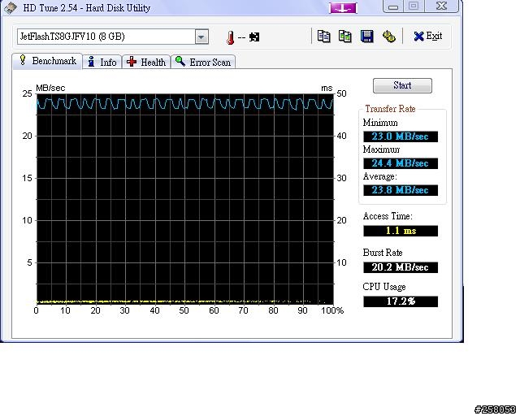Open the drive selection dropdown arrow
Viewport: 520px width, 416px height.
201,37
